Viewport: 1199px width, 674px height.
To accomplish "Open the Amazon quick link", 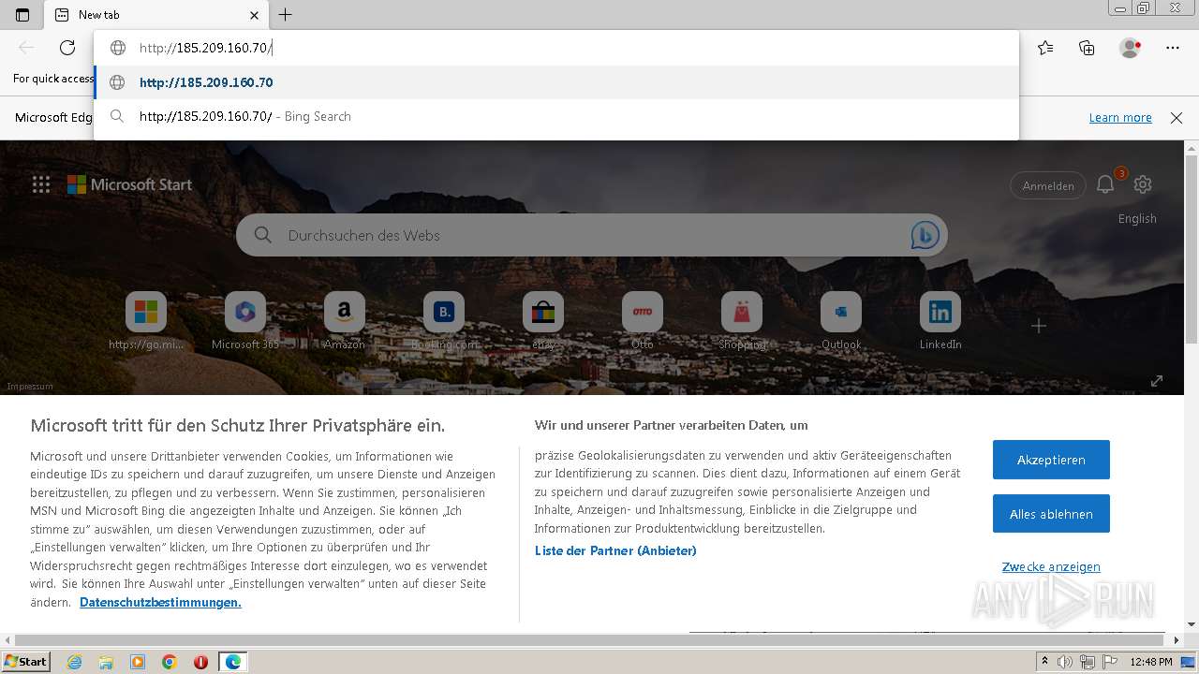I will point(345,321).
